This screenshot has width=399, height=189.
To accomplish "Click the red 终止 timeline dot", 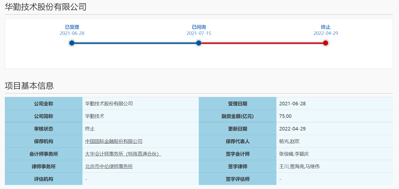I will click(326, 43).
